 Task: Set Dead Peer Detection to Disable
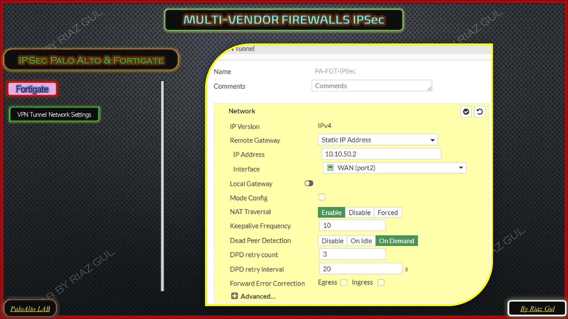pyautogui.click(x=333, y=241)
